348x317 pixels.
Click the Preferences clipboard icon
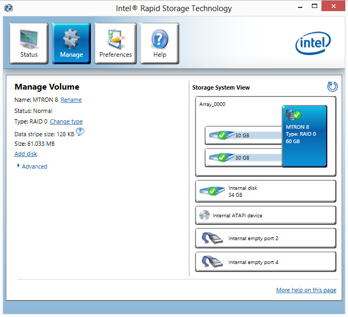click(115, 39)
